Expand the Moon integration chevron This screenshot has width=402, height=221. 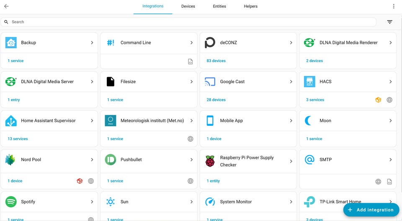[390, 121]
